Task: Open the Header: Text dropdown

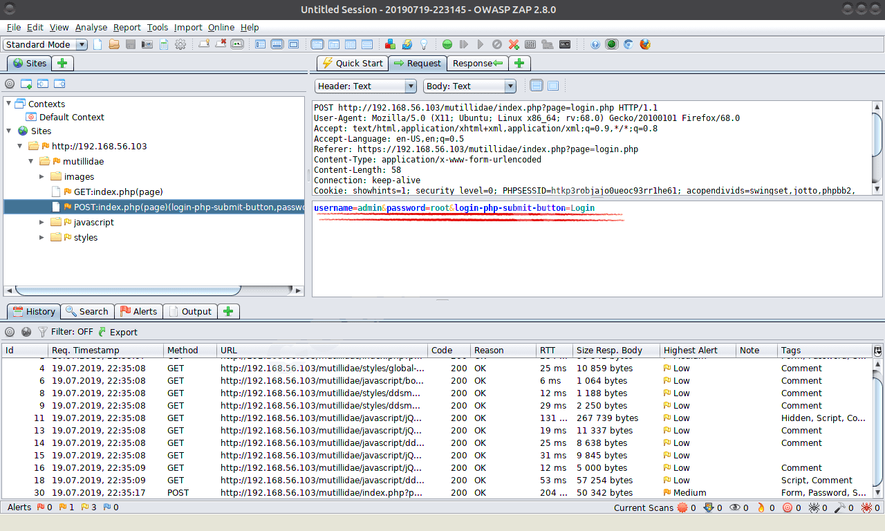Action: pyautogui.click(x=365, y=86)
